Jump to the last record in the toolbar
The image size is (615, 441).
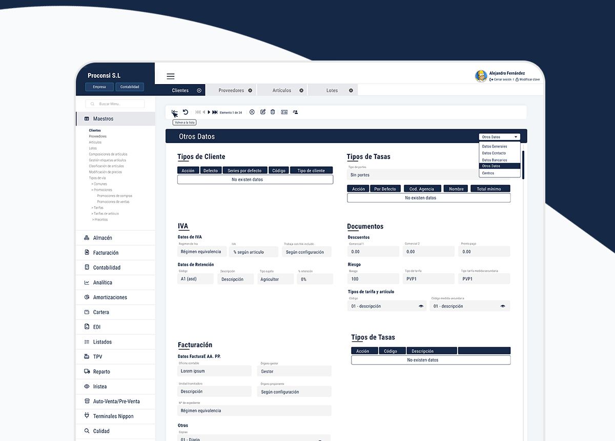click(x=215, y=112)
